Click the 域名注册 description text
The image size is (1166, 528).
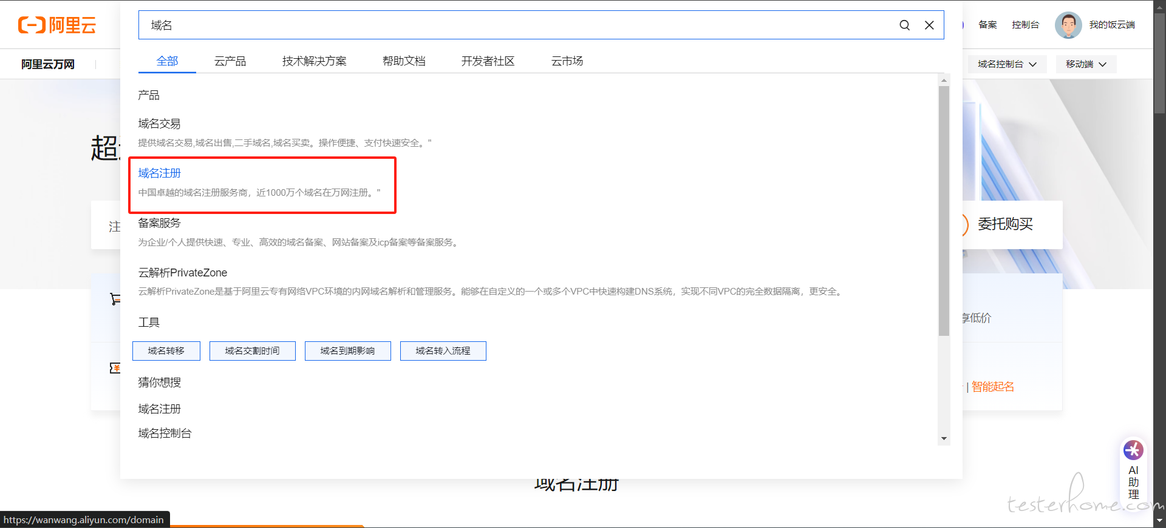pos(259,193)
